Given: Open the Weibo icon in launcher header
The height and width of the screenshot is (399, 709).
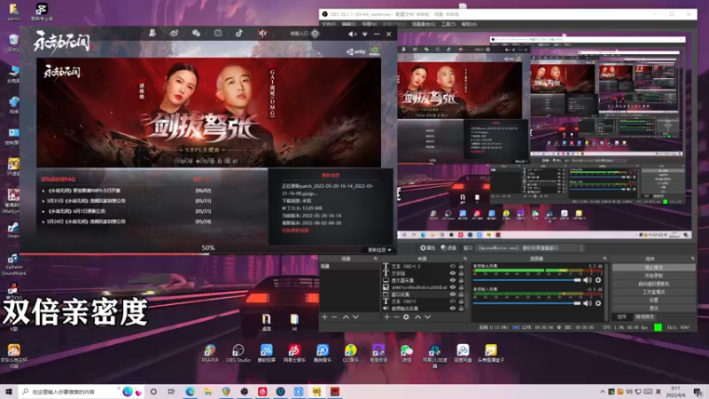Looking at the screenshot, I should point(174,33).
